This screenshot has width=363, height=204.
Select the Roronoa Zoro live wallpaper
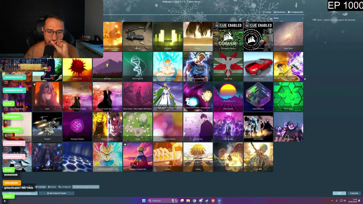(x=168, y=97)
